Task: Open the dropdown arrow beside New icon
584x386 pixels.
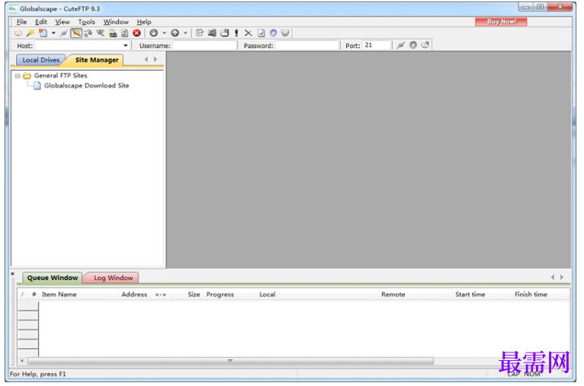Action: [x=53, y=33]
